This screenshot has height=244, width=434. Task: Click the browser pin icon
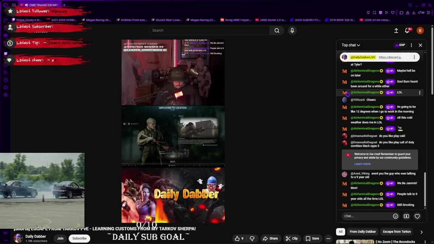(368, 13)
